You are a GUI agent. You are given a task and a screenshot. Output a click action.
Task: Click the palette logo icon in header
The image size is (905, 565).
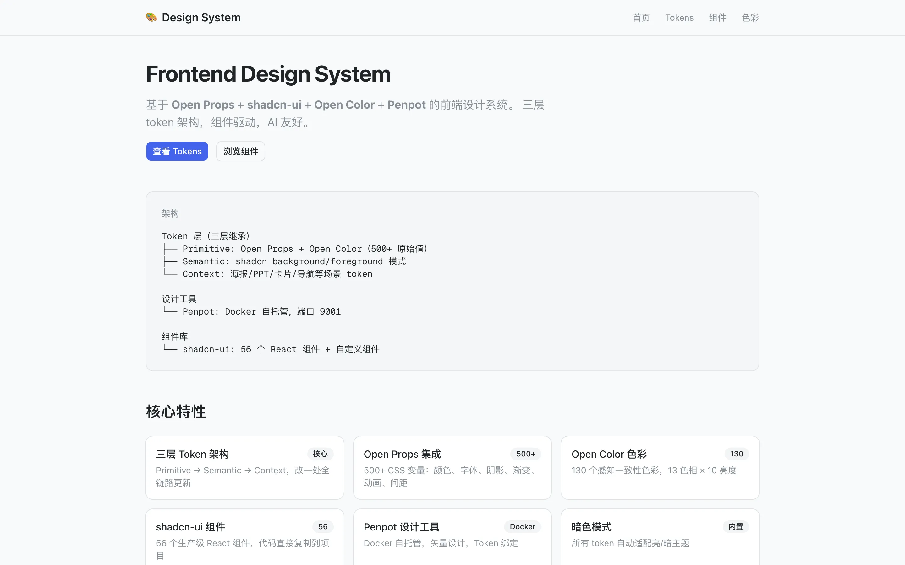pos(151,17)
